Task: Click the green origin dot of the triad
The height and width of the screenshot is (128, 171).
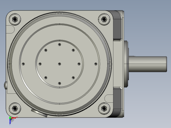Action: (10, 118)
